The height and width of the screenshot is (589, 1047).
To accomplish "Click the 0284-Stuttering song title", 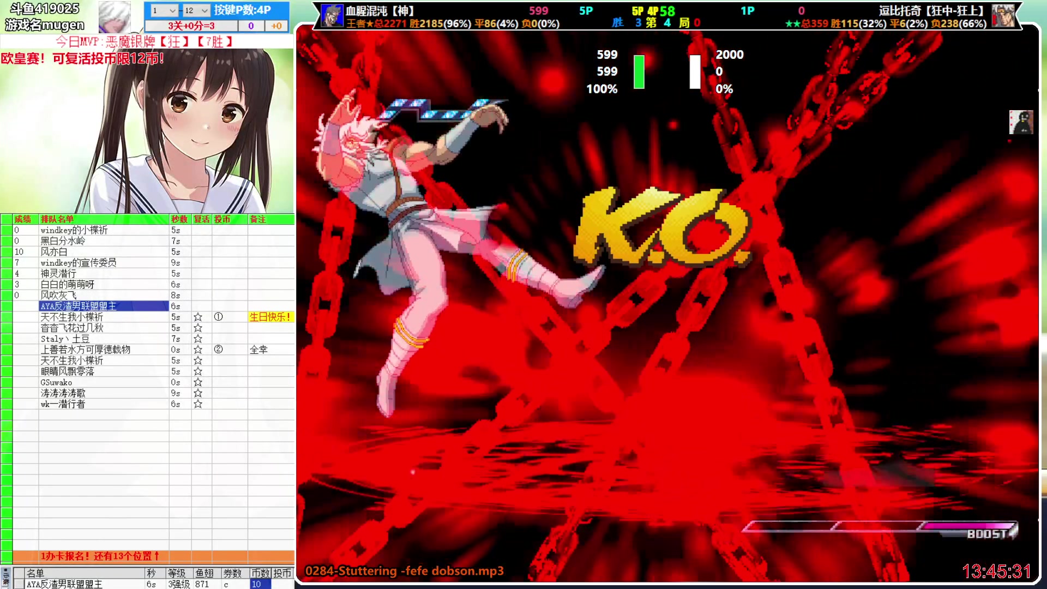I will pyautogui.click(x=404, y=571).
